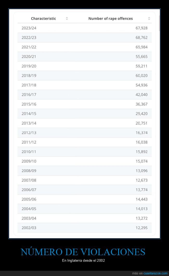Click the 15,892 value for 2010/11

[141, 152]
